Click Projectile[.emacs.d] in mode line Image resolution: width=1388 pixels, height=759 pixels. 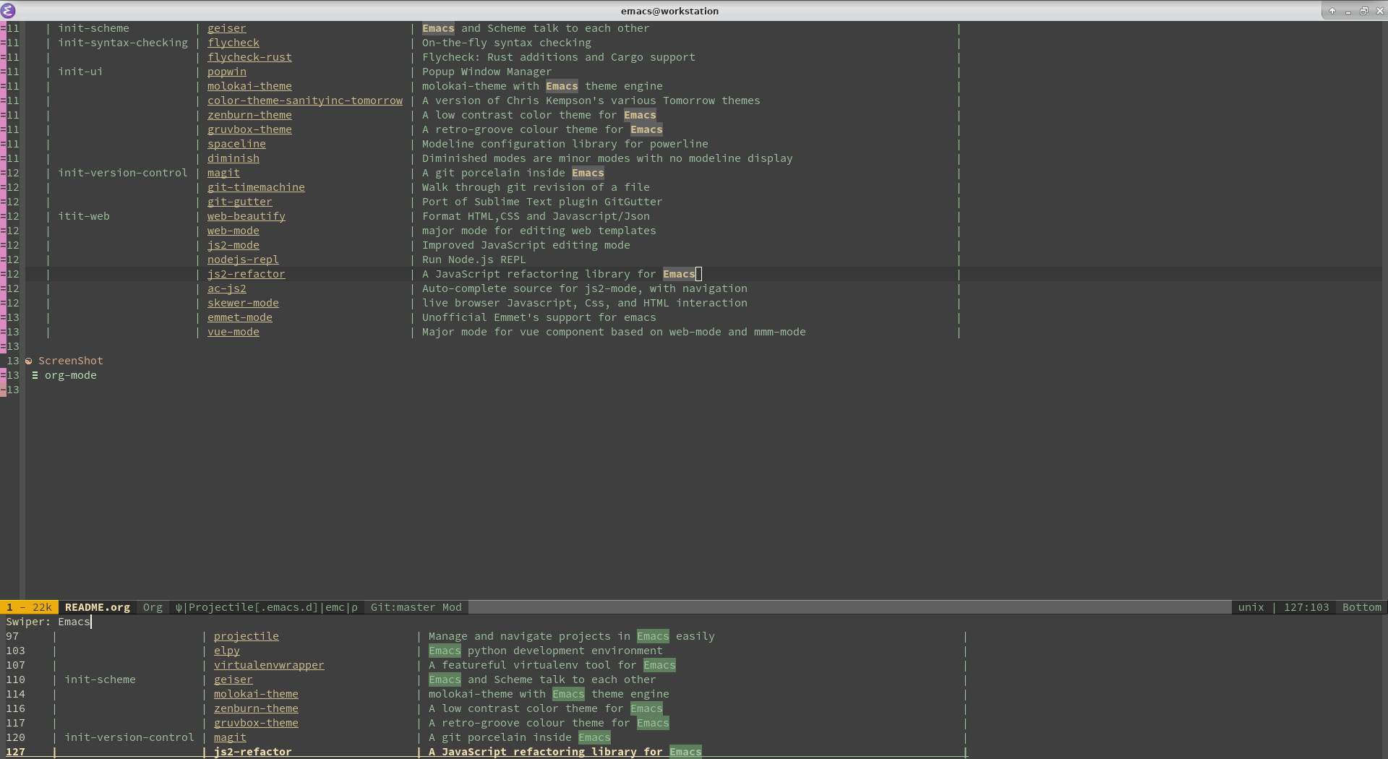253,607
